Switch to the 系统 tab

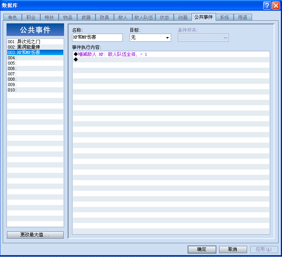click(224, 17)
